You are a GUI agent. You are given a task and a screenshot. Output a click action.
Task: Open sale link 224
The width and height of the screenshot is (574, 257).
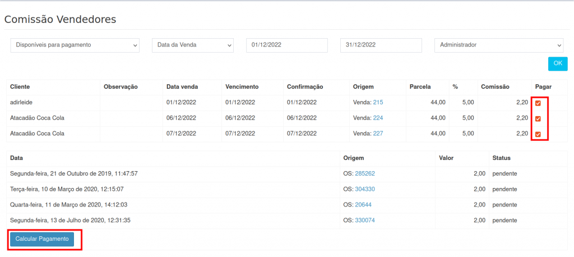[378, 118]
